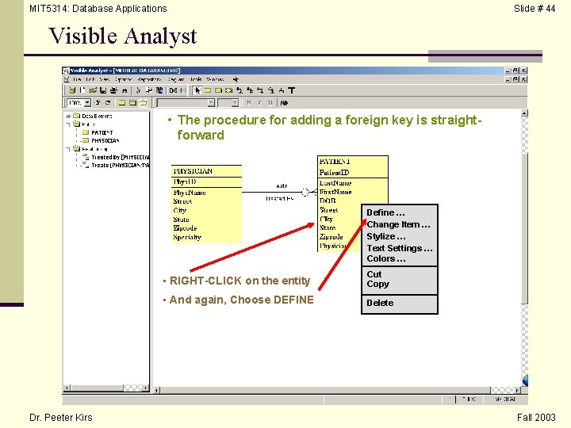The image size is (571, 428).
Task: Open the File menu
Action: (77, 79)
